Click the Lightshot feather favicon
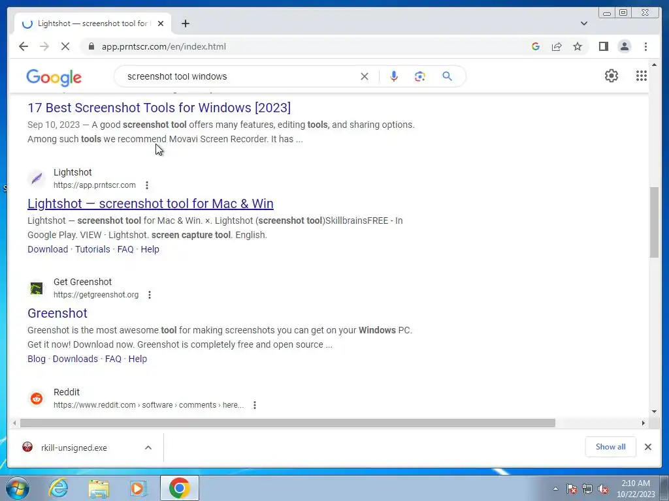Viewport: 669px width, 501px height. tap(37, 178)
